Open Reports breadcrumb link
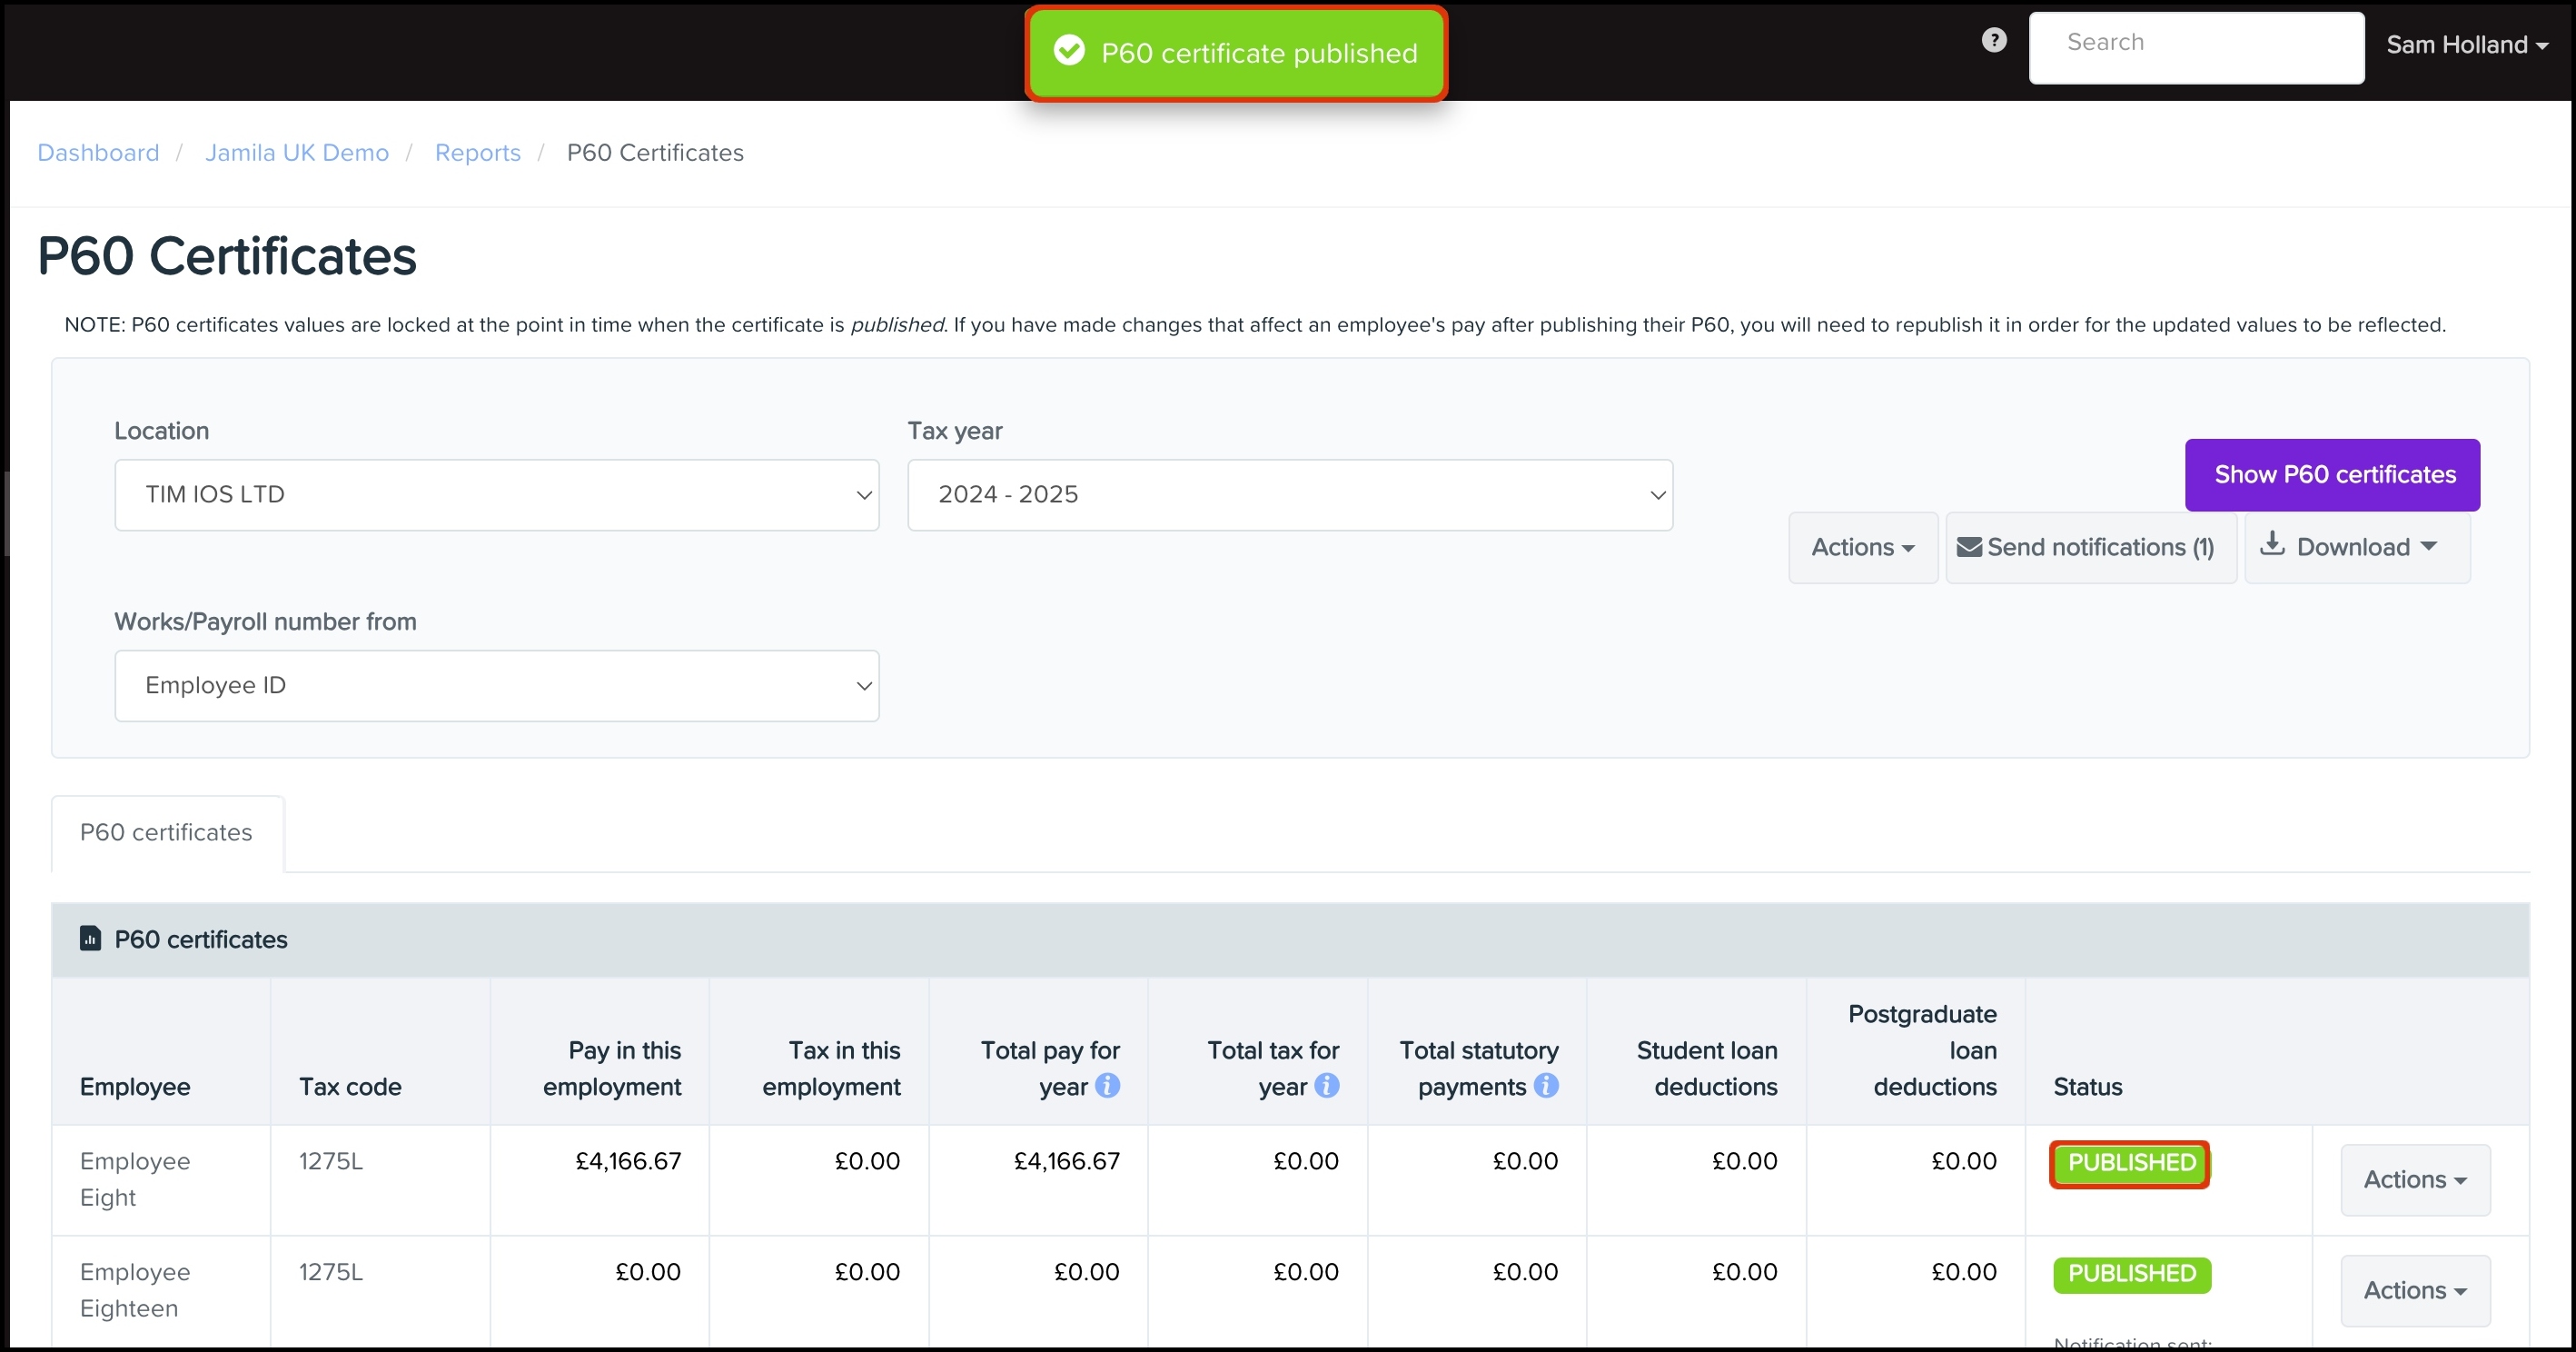The image size is (2576, 1352). pos(477,153)
